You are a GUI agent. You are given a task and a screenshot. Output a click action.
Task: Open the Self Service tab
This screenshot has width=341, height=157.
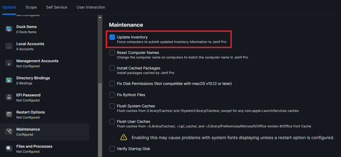tap(56, 7)
